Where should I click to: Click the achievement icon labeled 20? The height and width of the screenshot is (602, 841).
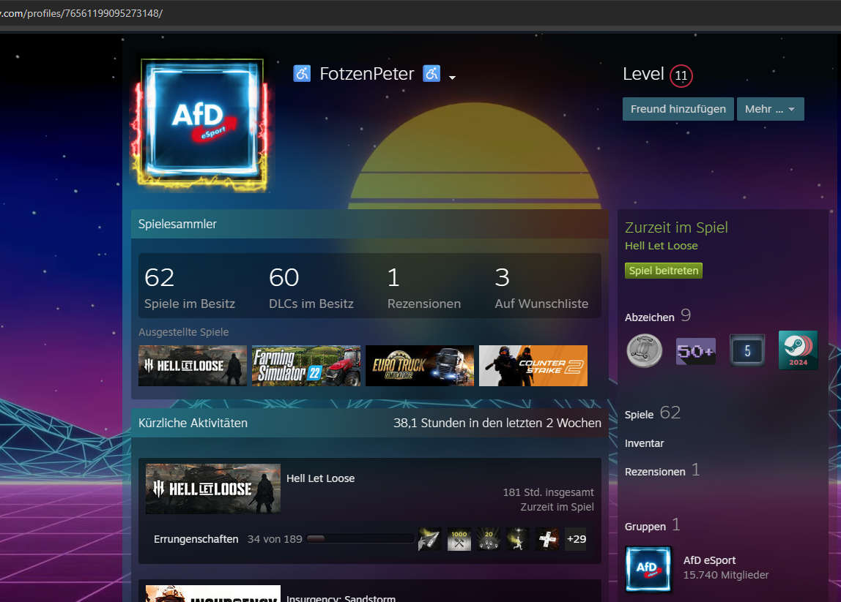click(489, 539)
